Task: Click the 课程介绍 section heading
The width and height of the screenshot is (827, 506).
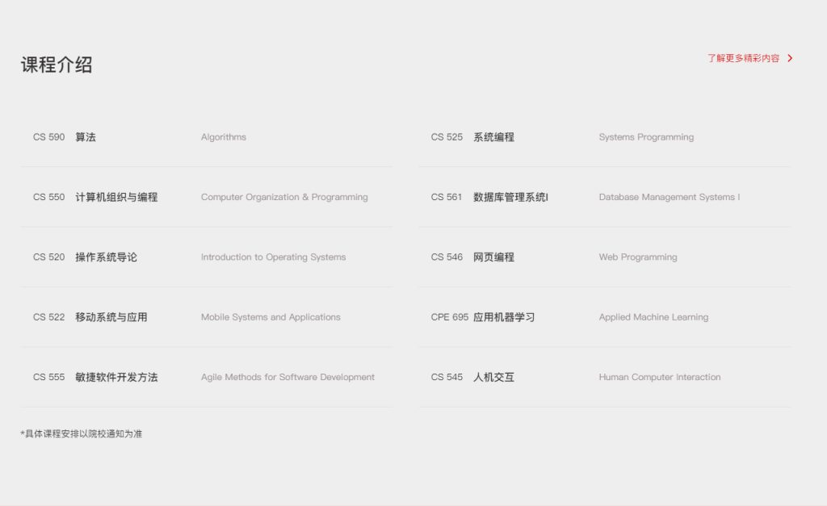Action: (x=57, y=65)
